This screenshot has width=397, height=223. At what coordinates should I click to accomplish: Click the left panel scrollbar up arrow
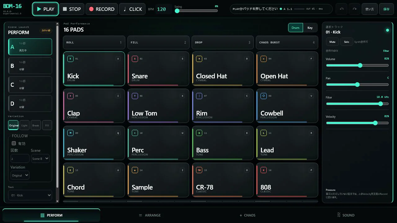57,24
